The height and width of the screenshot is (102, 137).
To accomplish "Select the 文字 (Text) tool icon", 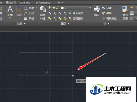I will 10,9.
